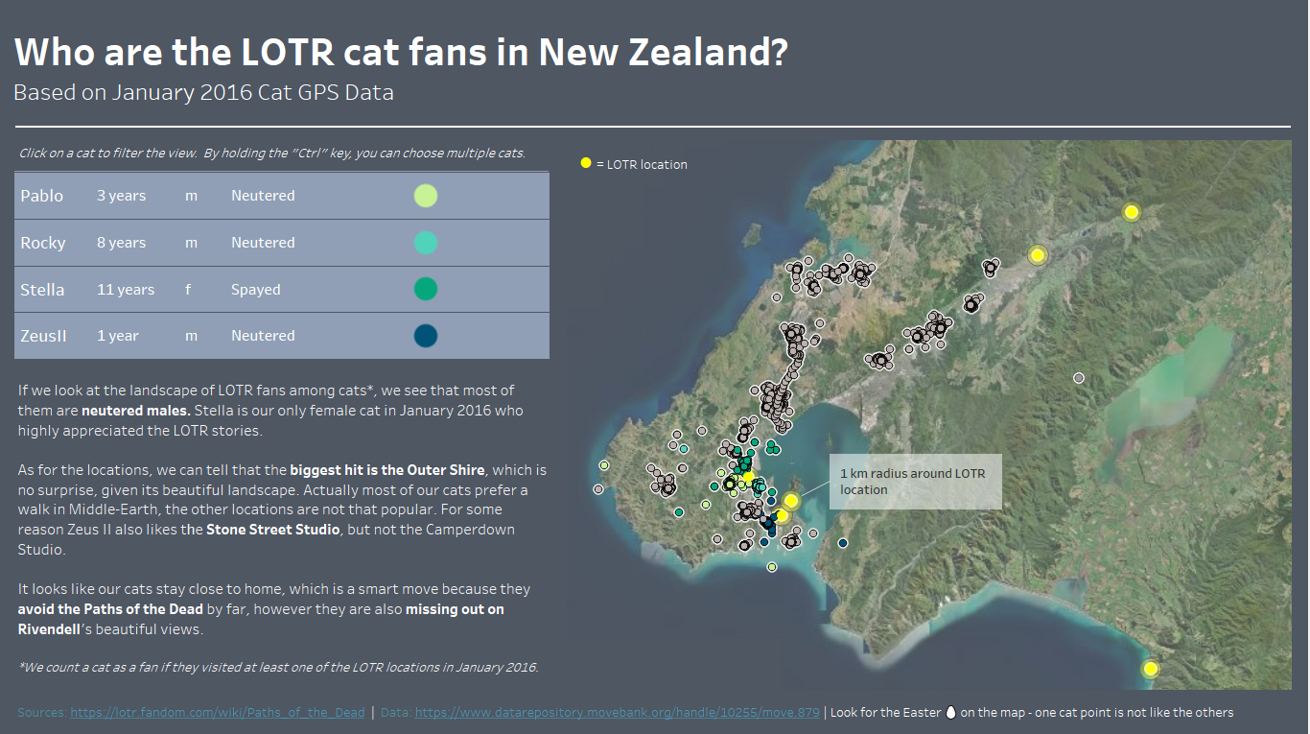Image resolution: width=1310 pixels, height=734 pixels.
Task: Filter the view by clicking ZeusII
Action: [44, 336]
